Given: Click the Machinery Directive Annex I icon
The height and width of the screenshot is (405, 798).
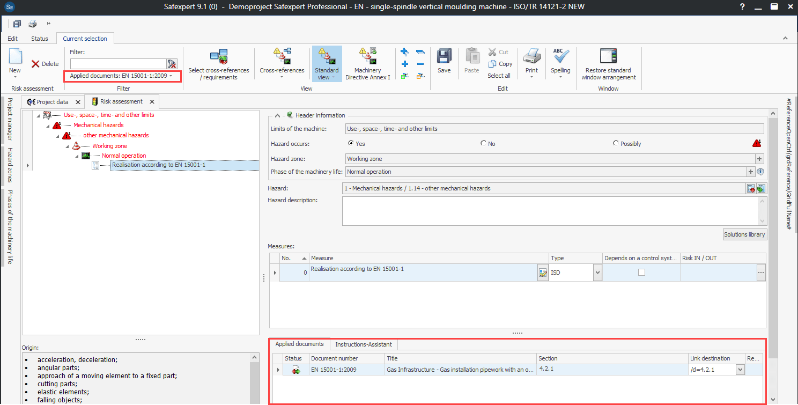Looking at the screenshot, I should (367, 57).
